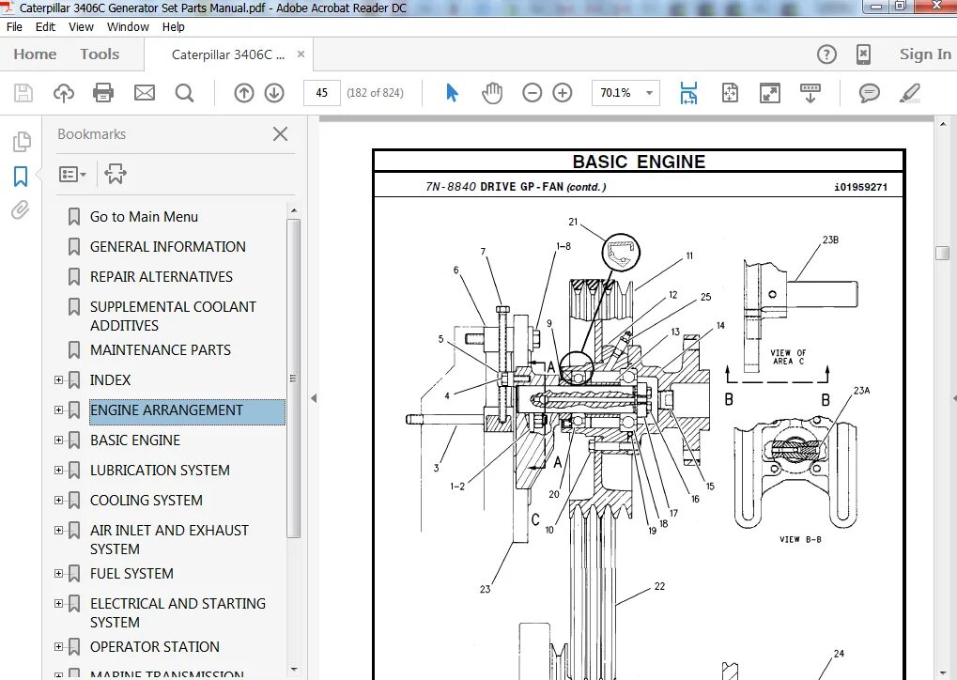Select the Caterpillar 3406C document tab
Screen dimensions: 957x680
click(x=227, y=54)
